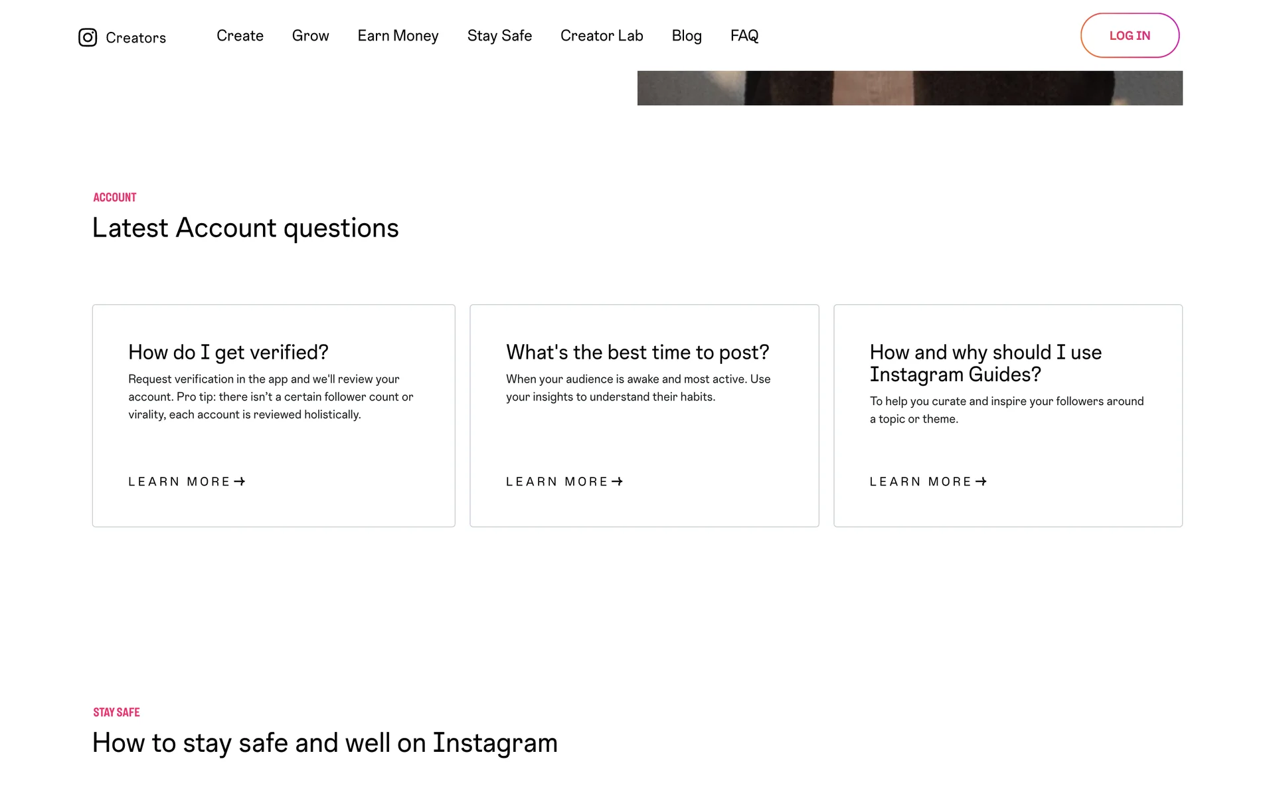Open 'What's the best time to post?' heading

(x=637, y=352)
